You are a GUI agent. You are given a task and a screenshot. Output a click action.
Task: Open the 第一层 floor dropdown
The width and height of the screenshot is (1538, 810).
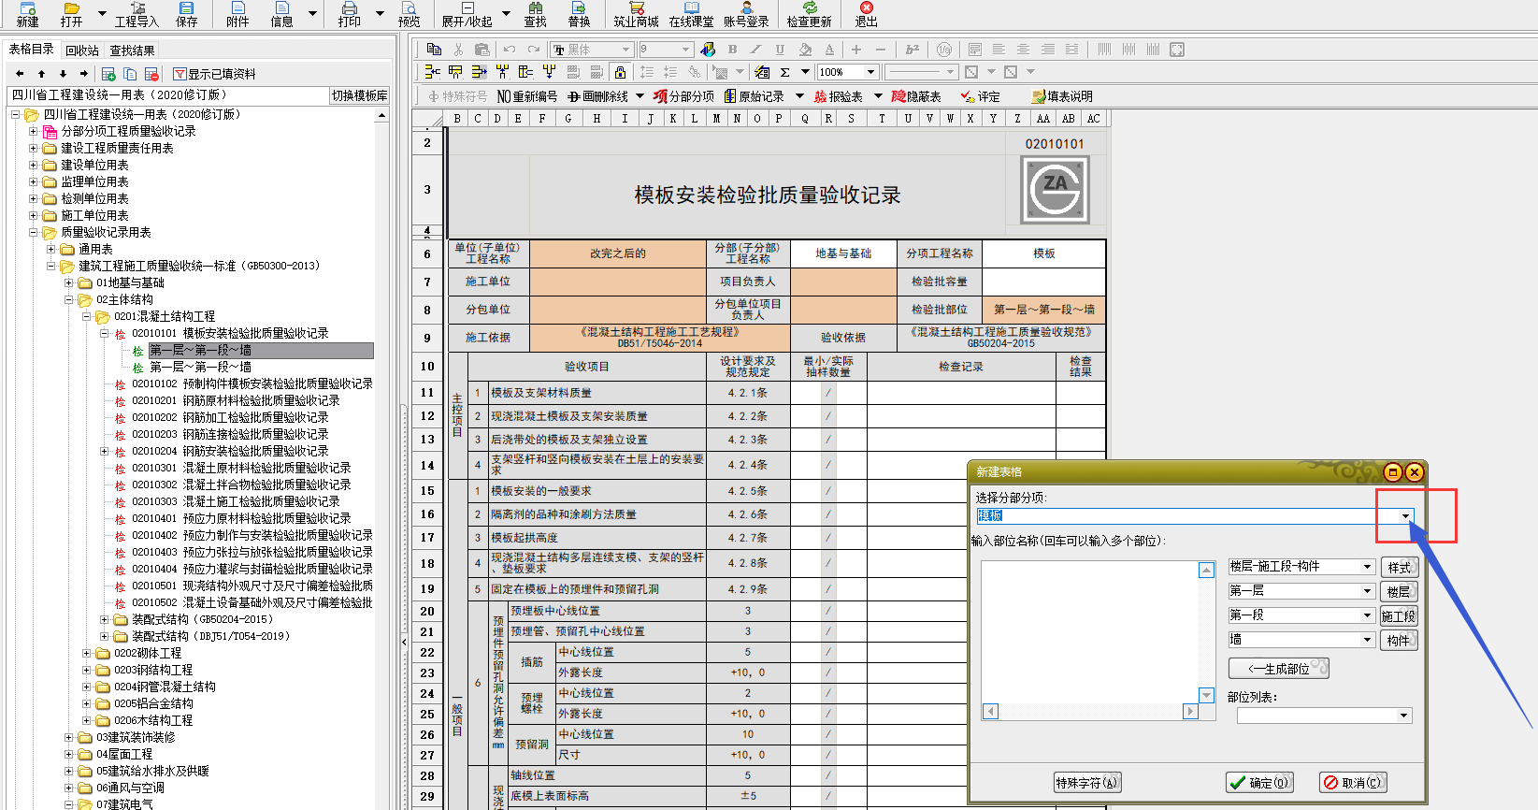[1367, 591]
